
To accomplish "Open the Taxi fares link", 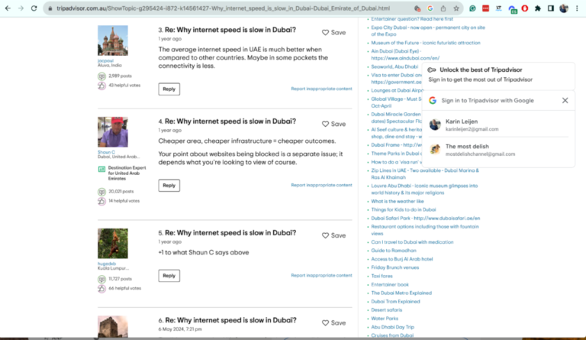I will tap(382, 276).
